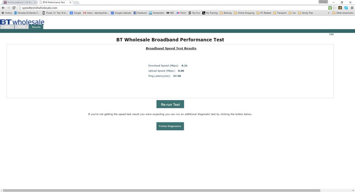Open the My Training bookmark
This screenshot has height=192, width=355.
[210, 13]
